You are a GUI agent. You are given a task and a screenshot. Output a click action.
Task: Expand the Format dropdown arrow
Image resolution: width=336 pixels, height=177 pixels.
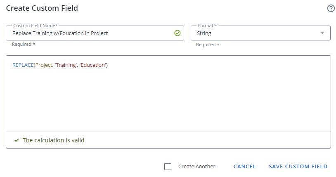pyautogui.click(x=322, y=33)
